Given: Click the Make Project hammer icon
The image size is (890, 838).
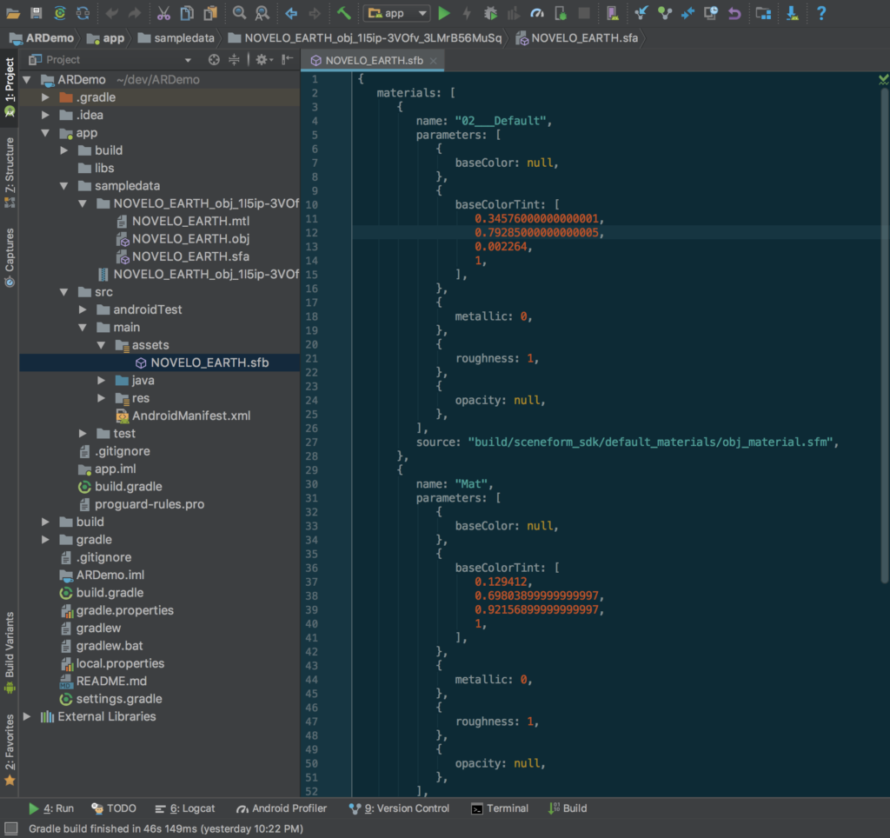Looking at the screenshot, I should tap(344, 13).
